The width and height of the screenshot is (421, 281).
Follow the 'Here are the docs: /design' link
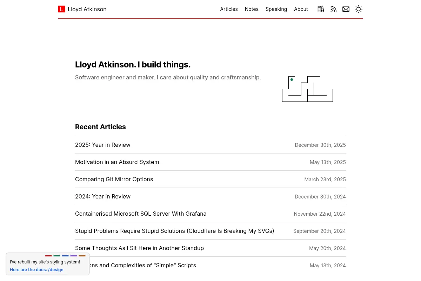[36, 270]
